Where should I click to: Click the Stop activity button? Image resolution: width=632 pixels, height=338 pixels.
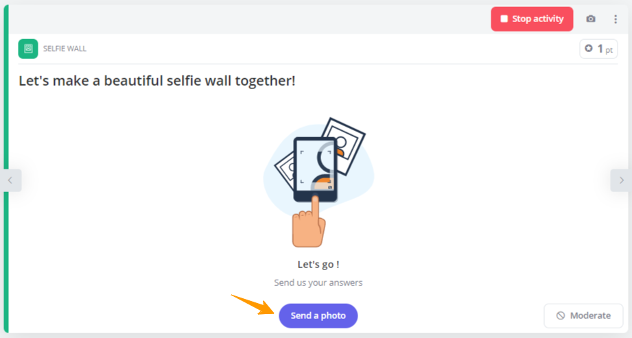click(532, 19)
